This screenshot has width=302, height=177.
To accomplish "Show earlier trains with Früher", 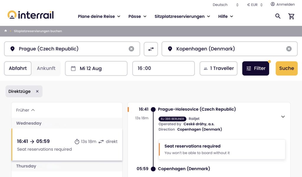I will 25,110.
